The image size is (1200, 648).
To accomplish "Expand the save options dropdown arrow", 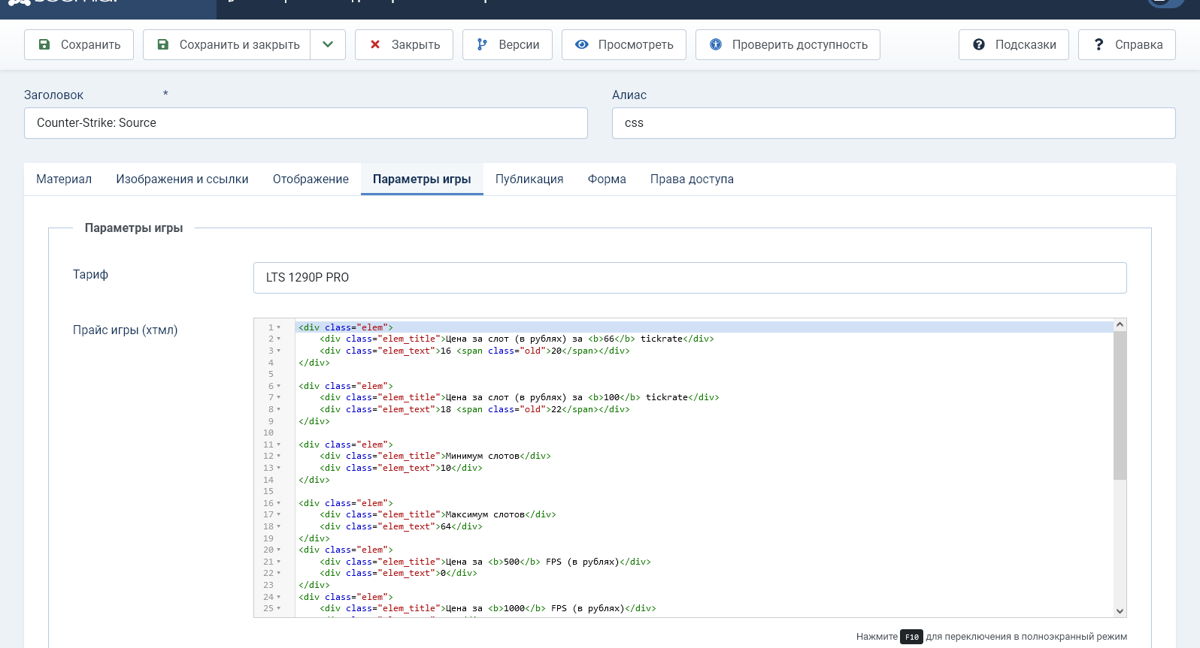I will click(x=328, y=44).
